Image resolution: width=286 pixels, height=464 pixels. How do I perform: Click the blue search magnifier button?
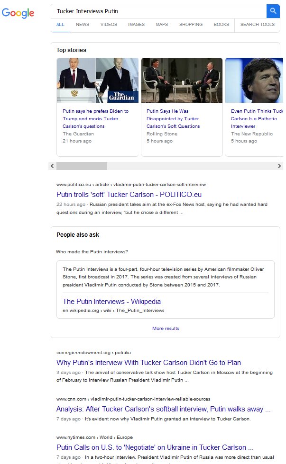[x=273, y=11]
